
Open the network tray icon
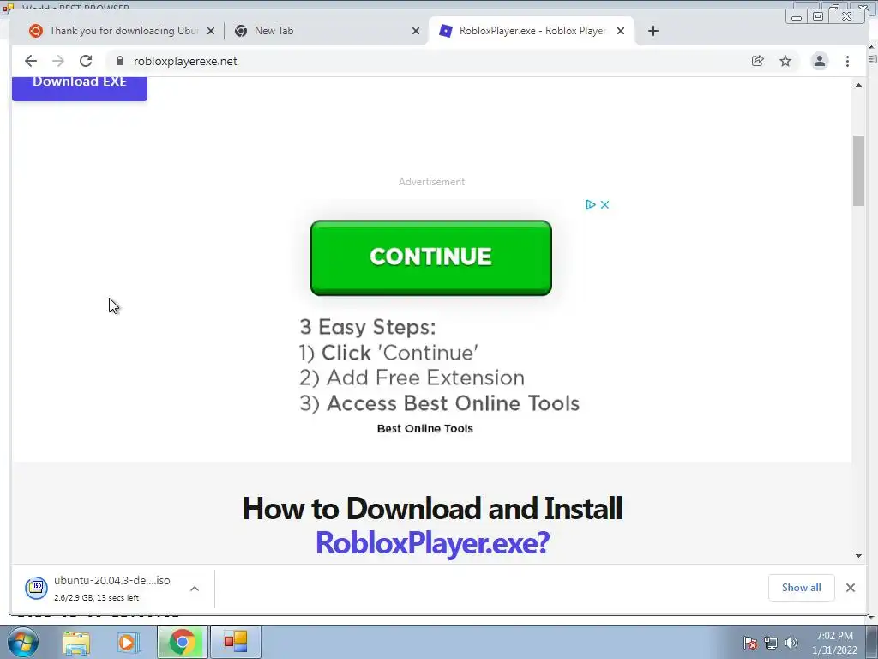click(771, 643)
